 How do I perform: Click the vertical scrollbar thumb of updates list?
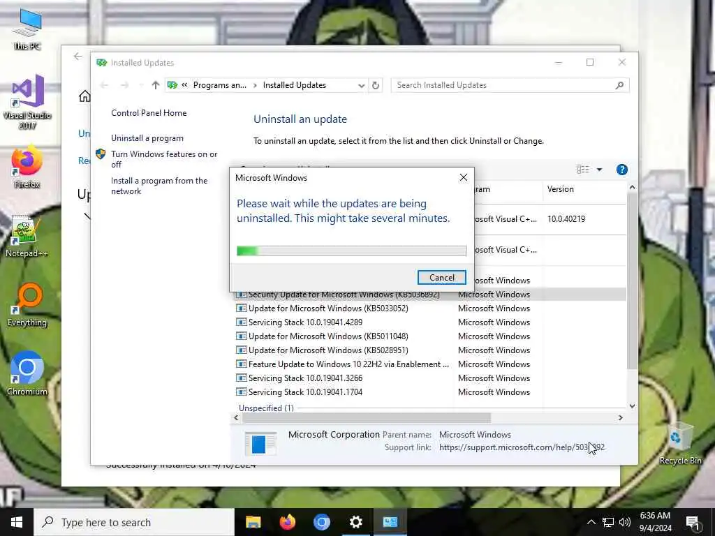(x=632, y=281)
